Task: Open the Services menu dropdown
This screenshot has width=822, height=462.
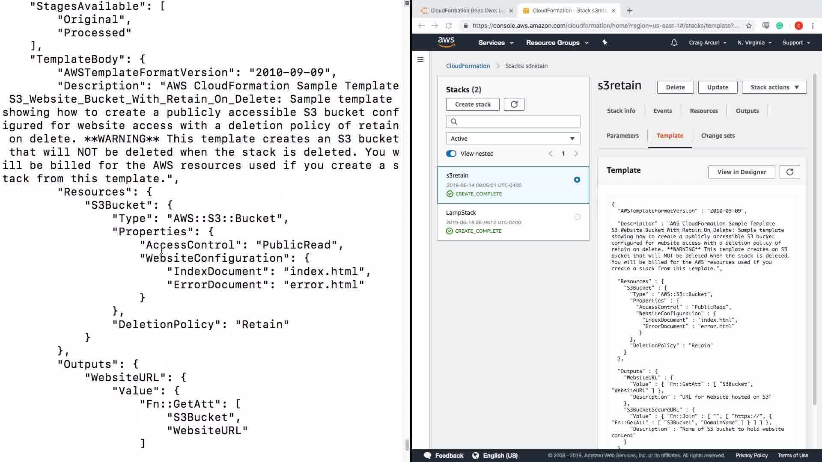Action: point(495,43)
